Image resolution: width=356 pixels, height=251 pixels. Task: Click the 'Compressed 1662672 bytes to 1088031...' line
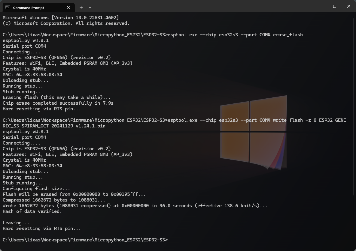point(54,200)
